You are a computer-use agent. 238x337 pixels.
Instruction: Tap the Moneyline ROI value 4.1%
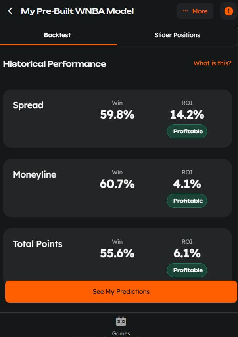click(x=187, y=184)
